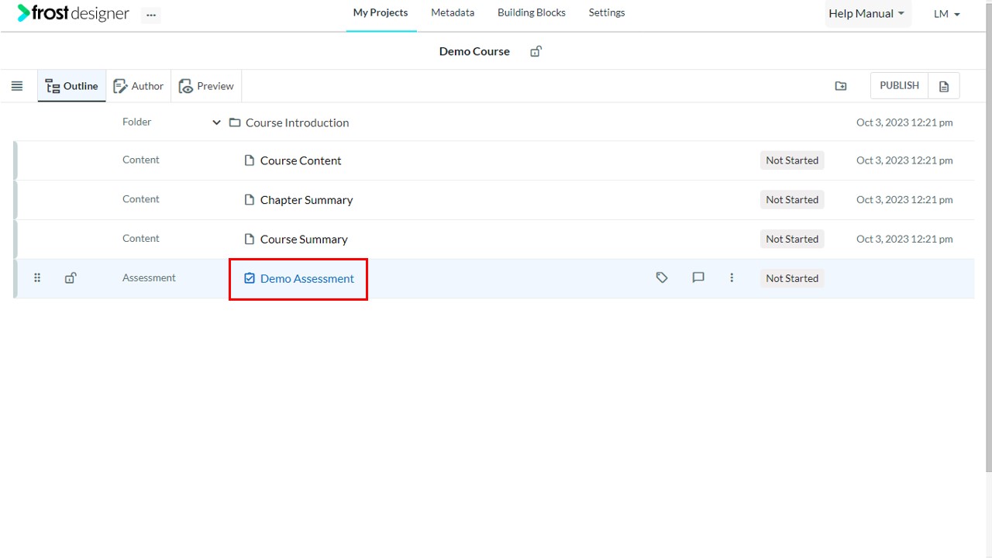This screenshot has width=992, height=558.
Task: Click the date of Course Content row
Action: [x=904, y=160]
